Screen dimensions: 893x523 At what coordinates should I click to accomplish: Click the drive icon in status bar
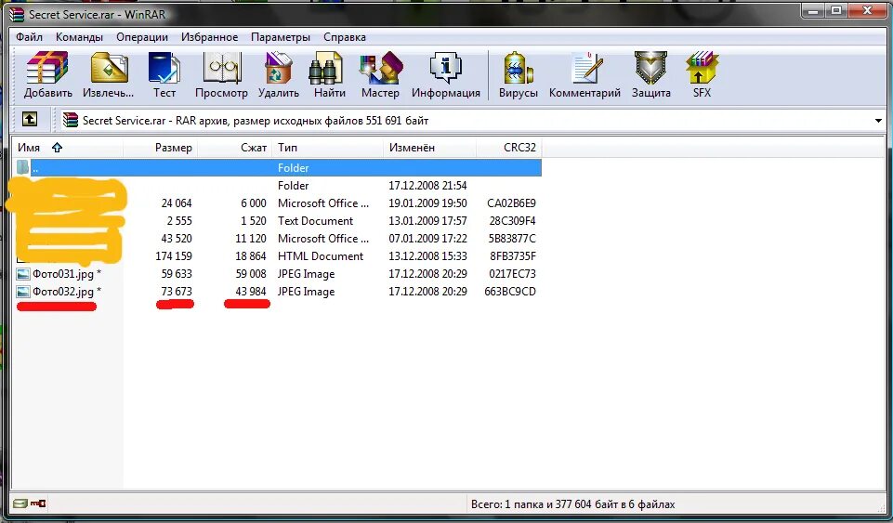(x=20, y=503)
